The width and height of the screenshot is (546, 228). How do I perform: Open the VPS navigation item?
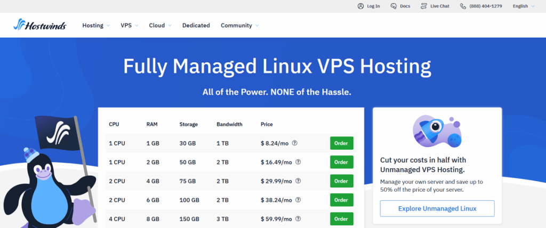(126, 26)
